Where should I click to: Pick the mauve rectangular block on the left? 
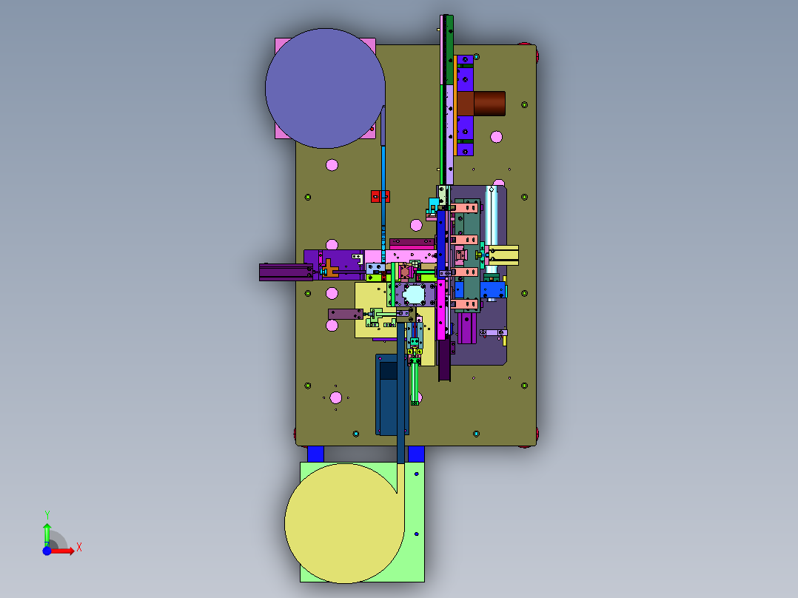click(345, 314)
